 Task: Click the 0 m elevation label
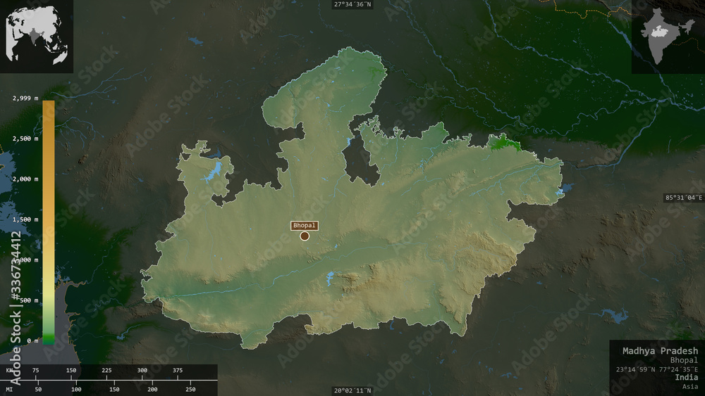(x=32, y=341)
